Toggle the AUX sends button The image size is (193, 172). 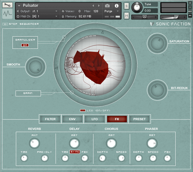[x=190, y=11]
